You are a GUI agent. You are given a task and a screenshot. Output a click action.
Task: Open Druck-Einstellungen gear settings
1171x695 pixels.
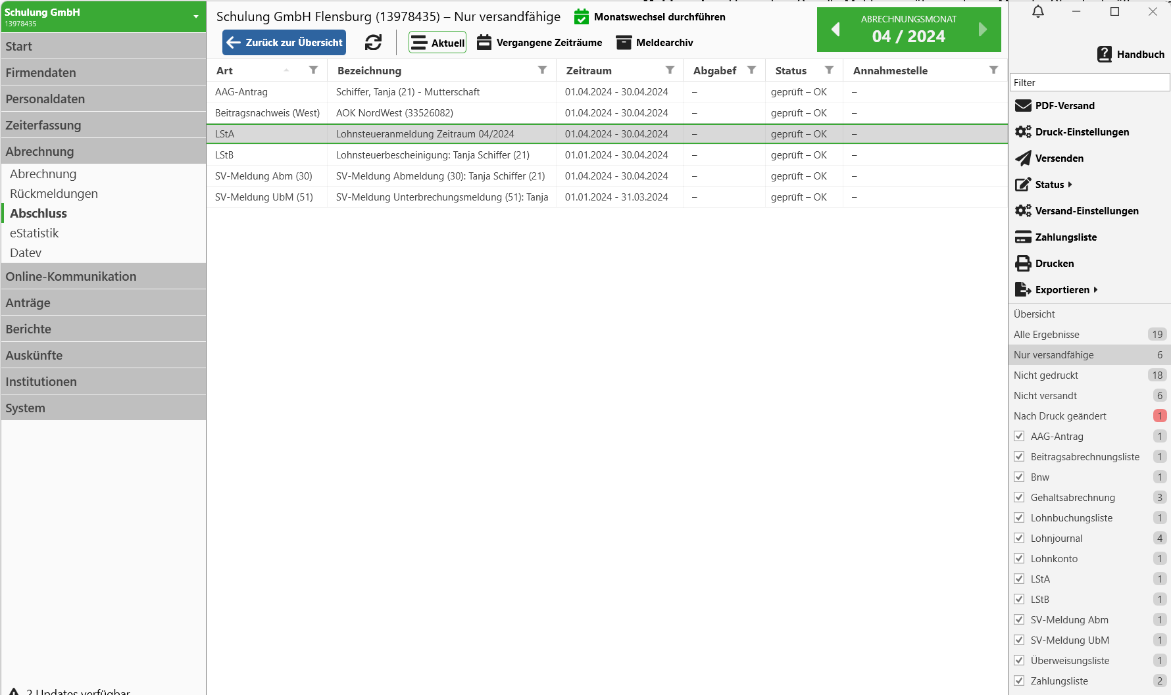(1023, 132)
